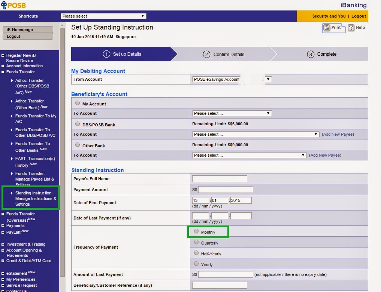Click Add New Payee for Other Bank
This screenshot has height=292, width=381.
[x=325, y=155]
